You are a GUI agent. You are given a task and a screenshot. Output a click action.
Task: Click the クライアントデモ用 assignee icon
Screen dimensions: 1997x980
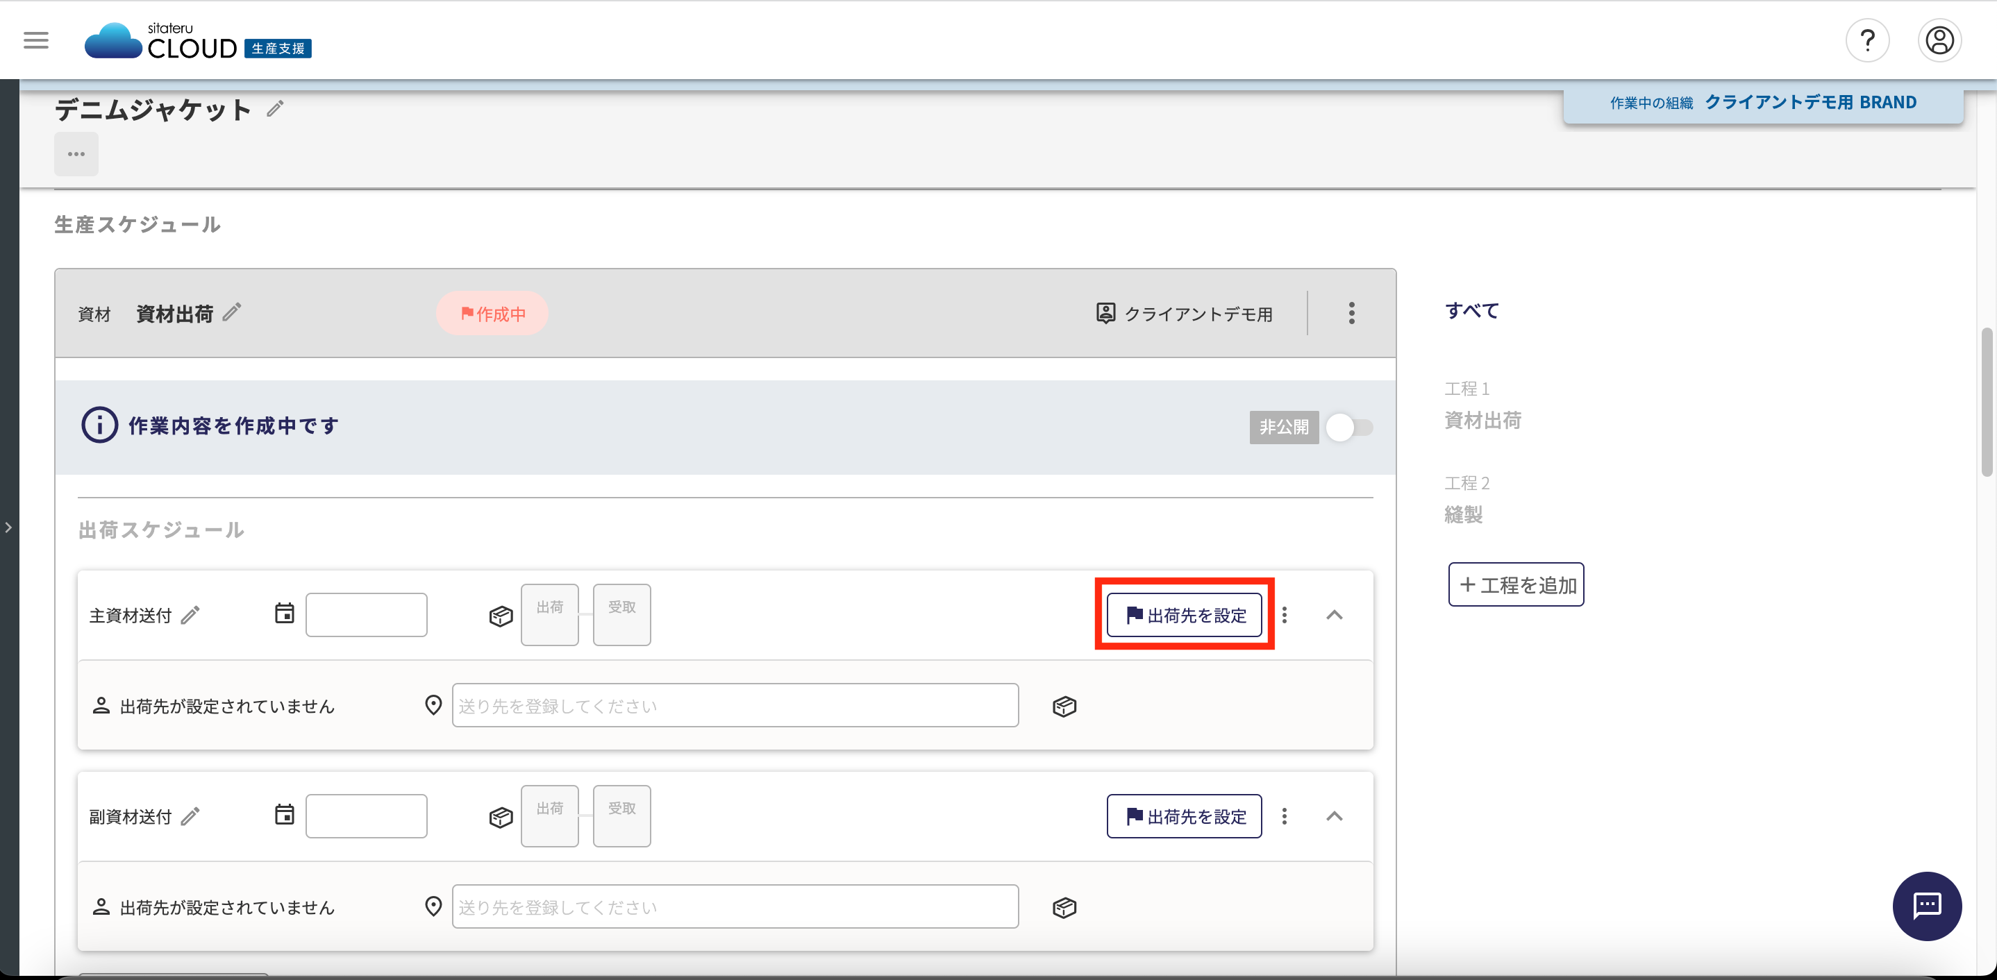(x=1105, y=313)
